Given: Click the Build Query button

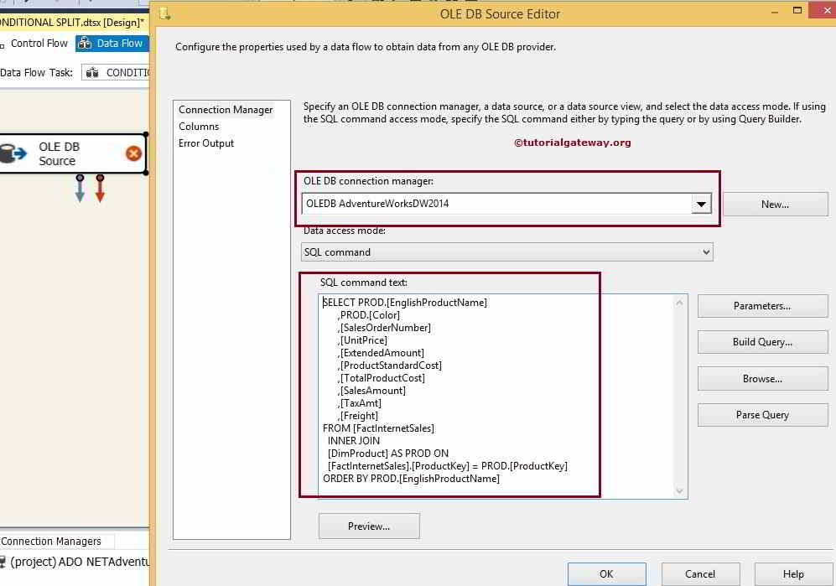Looking at the screenshot, I should 762,342.
